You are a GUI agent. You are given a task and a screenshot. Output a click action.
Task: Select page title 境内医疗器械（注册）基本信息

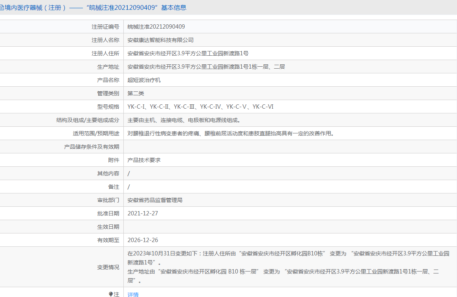pos(93,7)
